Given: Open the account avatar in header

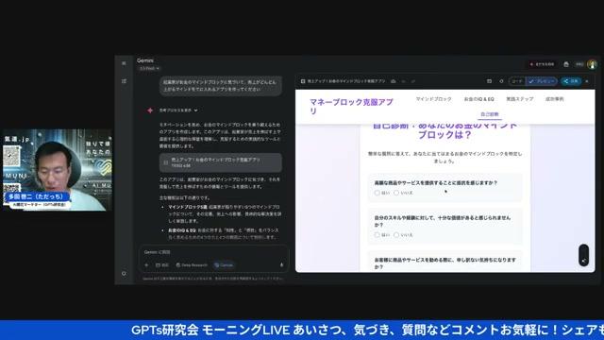Looking at the screenshot, I should click(592, 64).
